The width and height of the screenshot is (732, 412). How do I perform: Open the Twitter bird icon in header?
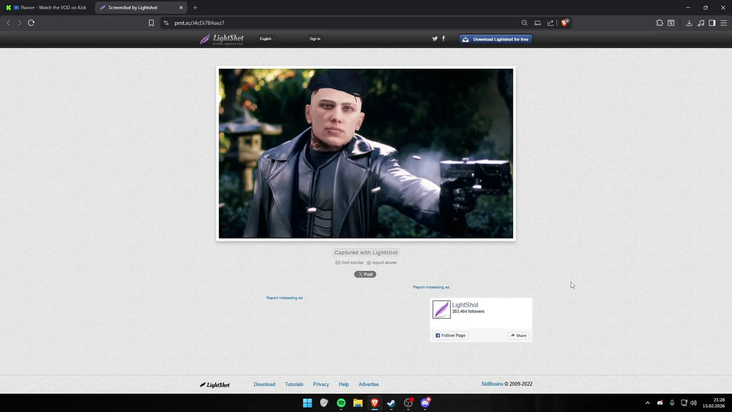435,39
